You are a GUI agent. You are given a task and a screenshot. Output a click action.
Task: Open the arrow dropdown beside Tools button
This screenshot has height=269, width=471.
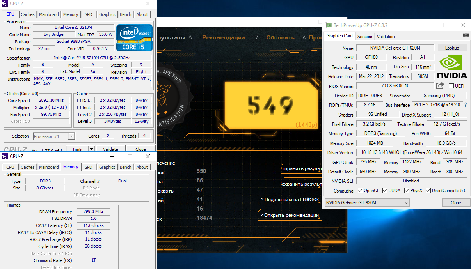91,149
